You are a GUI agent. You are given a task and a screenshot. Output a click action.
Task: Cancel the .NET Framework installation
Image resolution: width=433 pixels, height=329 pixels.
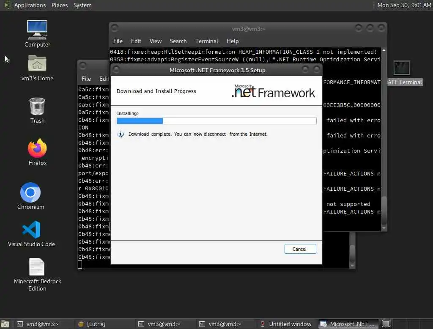click(x=300, y=249)
